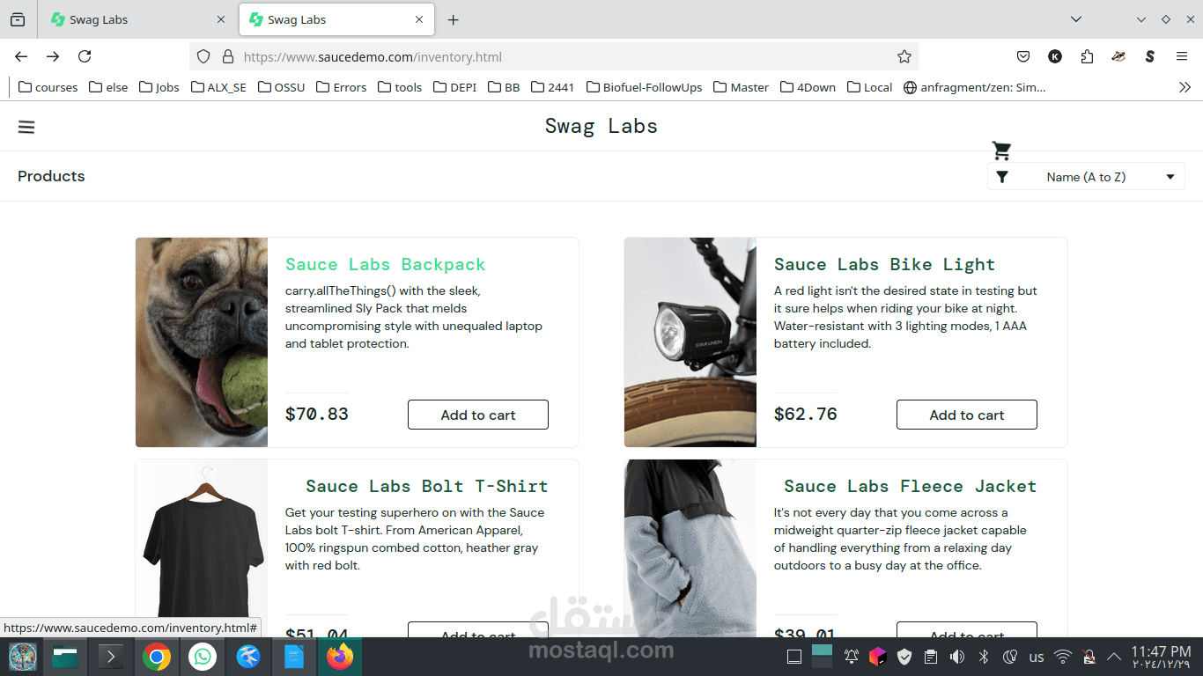Open the Sauce Labs Fleece Jacket title
Screen dimensions: 1203x676
click(911, 487)
